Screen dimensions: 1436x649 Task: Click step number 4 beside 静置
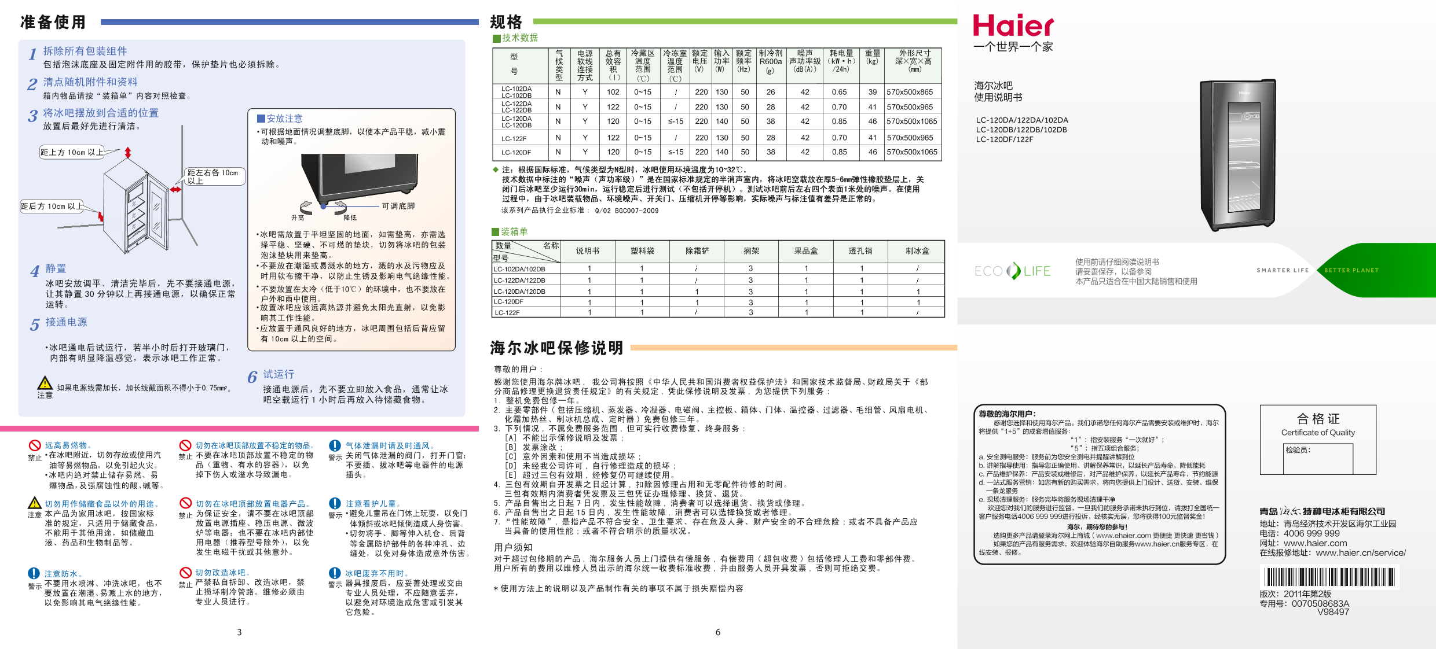click(35, 271)
